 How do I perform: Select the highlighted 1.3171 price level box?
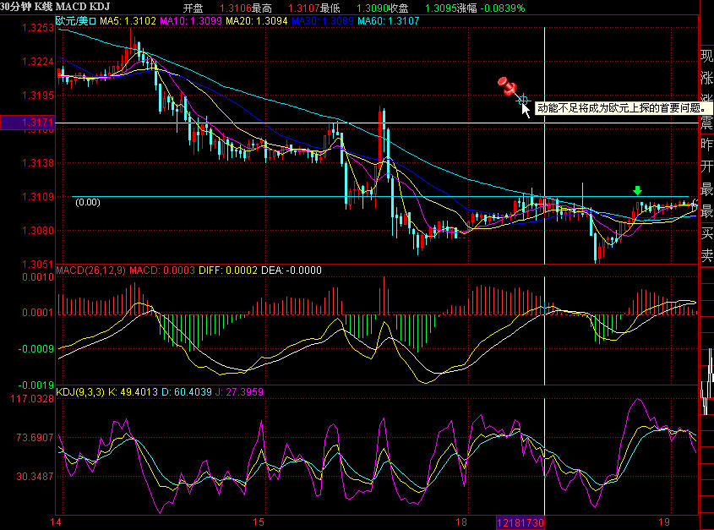click(27, 122)
